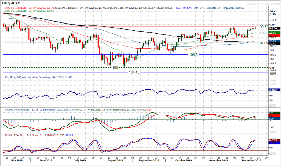This screenshot has height=166, width=281.
Task: Select the red 108.71 SMA price marker
Action: coord(272,36)
